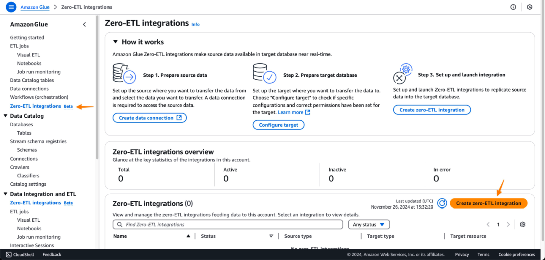Image resolution: width=545 pixels, height=260 pixels.
Task: Click Info link beside page title
Action: [196, 24]
